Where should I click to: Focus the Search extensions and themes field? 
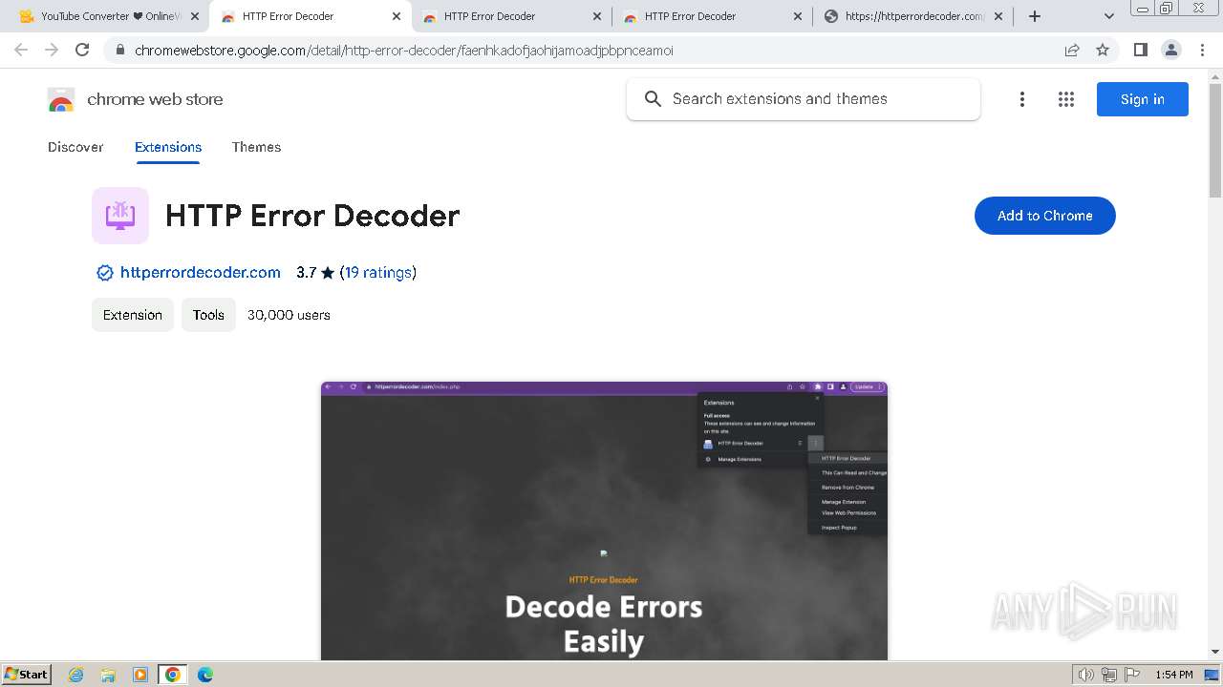click(804, 99)
